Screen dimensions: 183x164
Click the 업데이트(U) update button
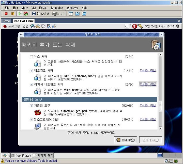pos(150,140)
